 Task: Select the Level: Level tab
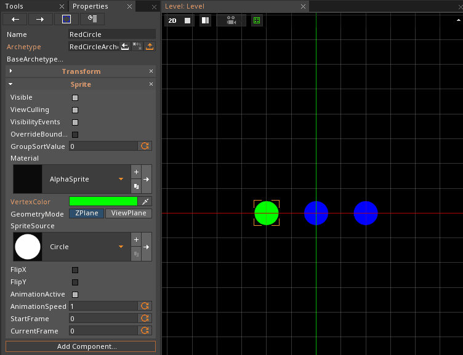click(185, 6)
